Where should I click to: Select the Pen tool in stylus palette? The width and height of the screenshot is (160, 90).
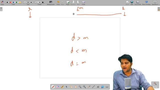[53, 87]
